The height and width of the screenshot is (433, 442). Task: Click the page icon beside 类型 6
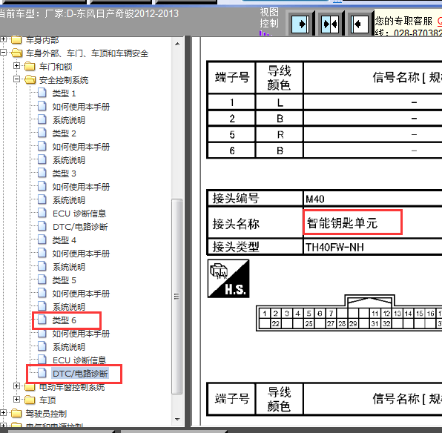(42, 320)
